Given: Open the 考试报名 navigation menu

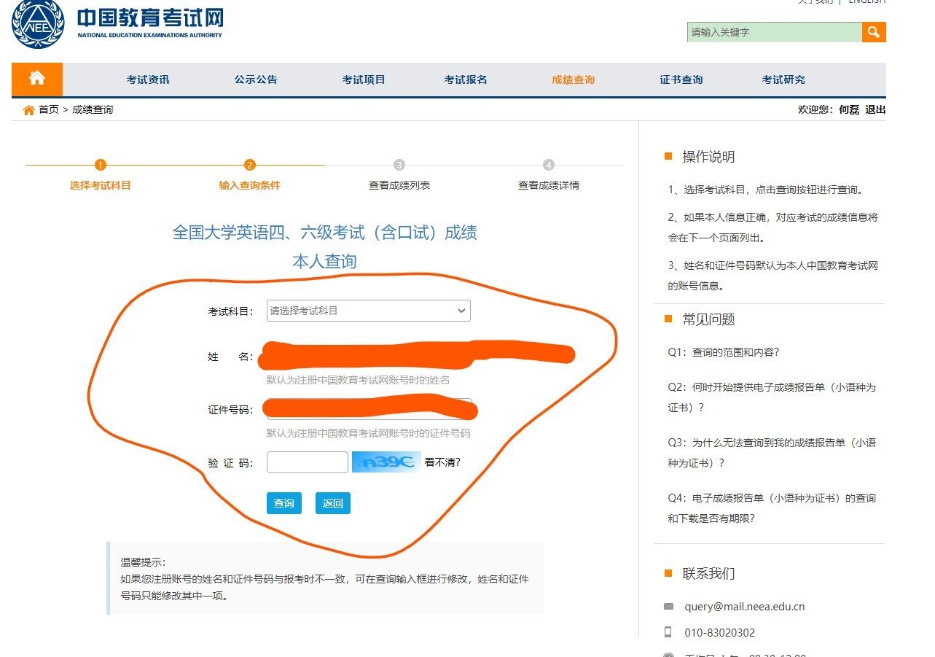Looking at the screenshot, I should pyautogui.click(x=466, y=79).
